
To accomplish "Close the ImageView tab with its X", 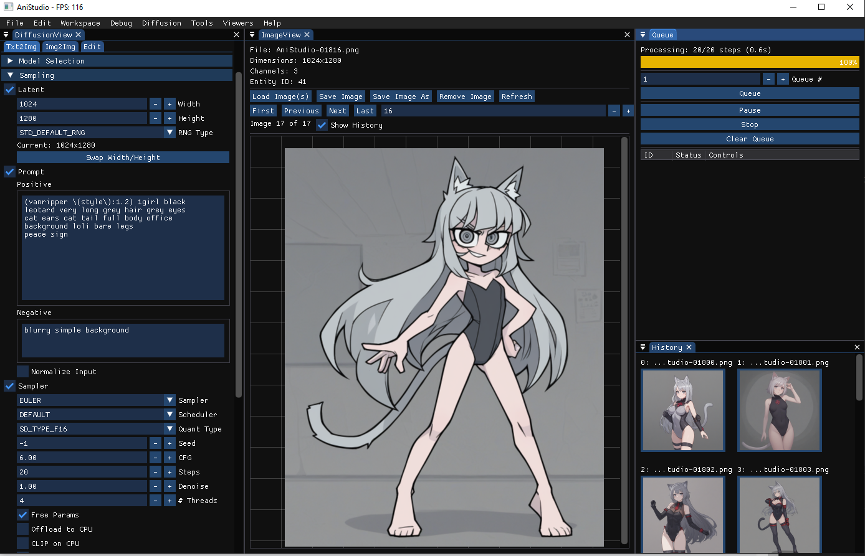I will click(307, 35).
